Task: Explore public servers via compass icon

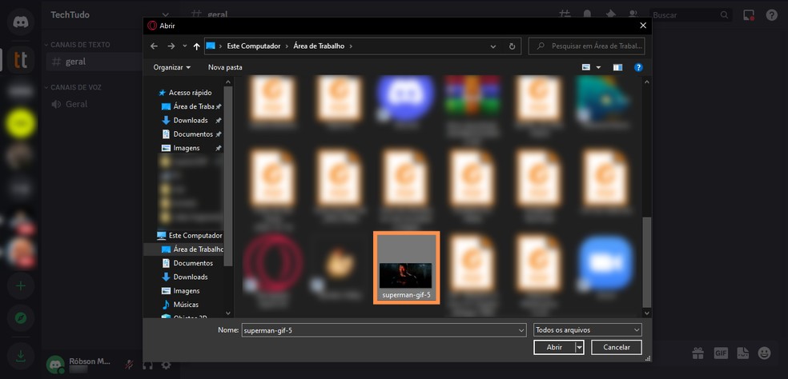Action: [21, 317]
